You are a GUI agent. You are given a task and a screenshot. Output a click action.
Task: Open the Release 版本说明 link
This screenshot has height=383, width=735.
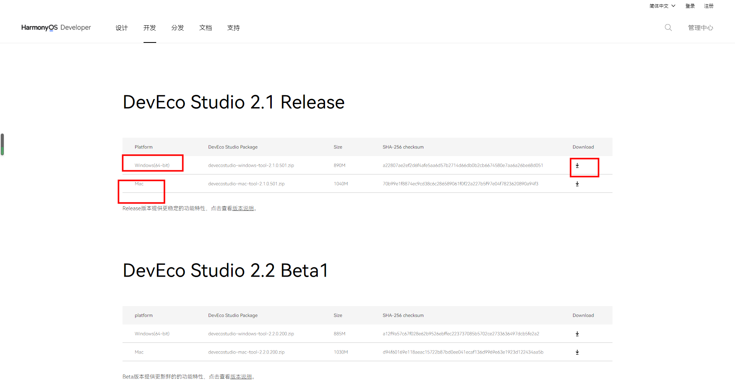pyautogui.click(x=243, y=209)
